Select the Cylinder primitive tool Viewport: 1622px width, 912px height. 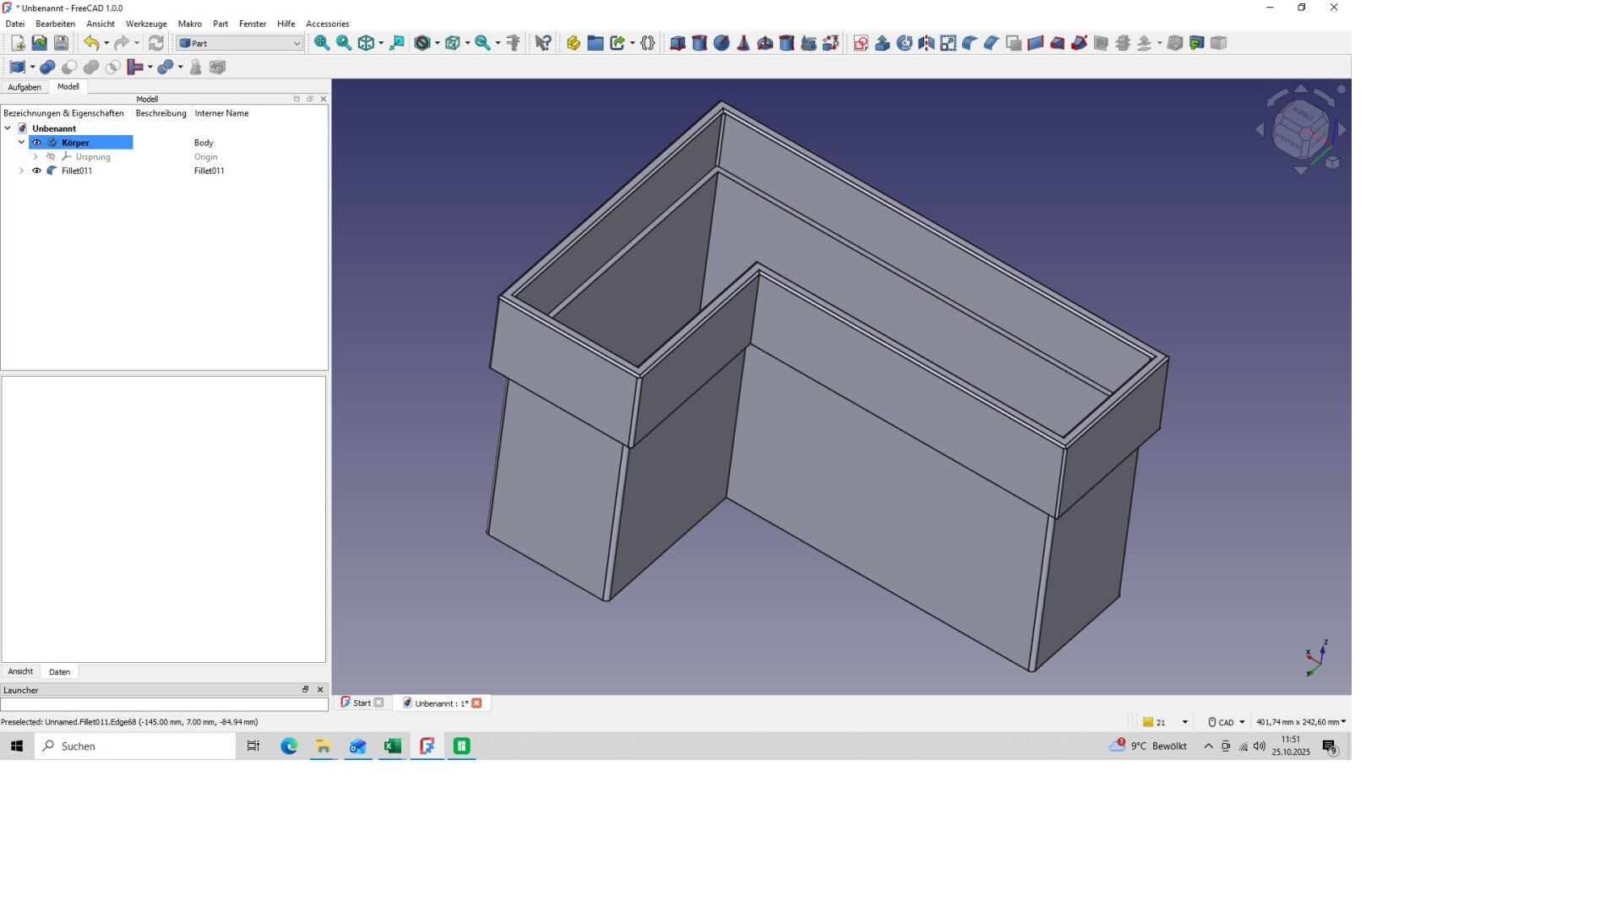(x=699, y=43)
